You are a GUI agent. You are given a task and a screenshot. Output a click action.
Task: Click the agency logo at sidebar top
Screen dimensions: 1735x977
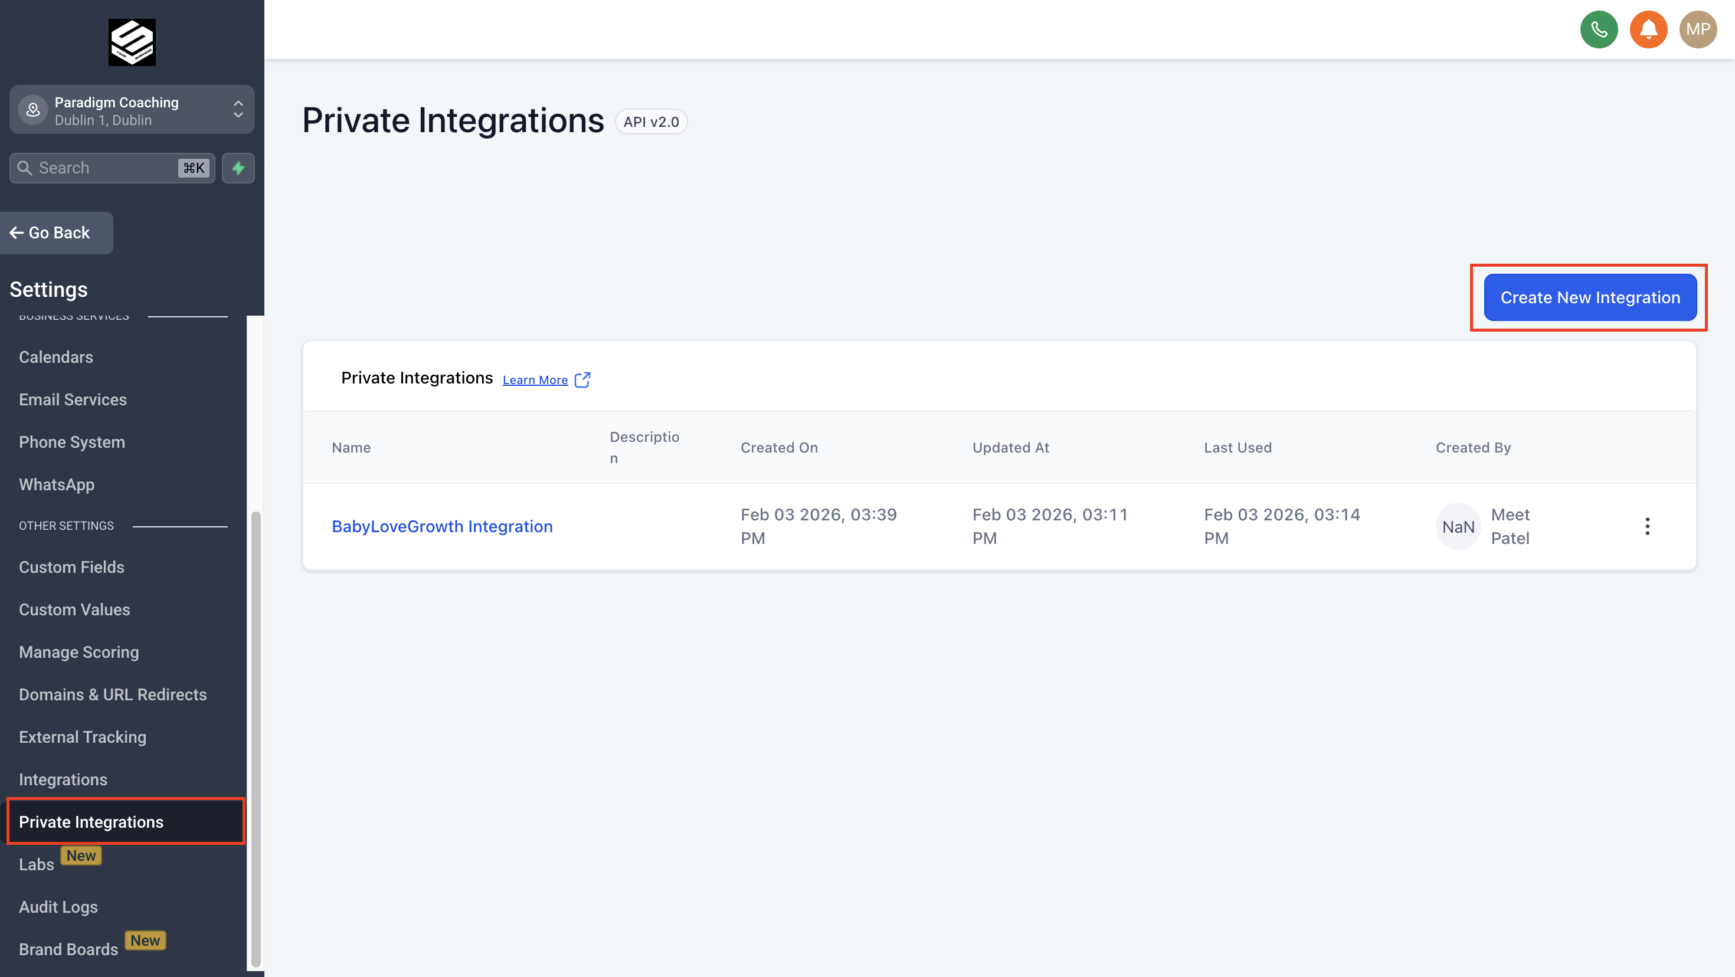coord(132,42)
